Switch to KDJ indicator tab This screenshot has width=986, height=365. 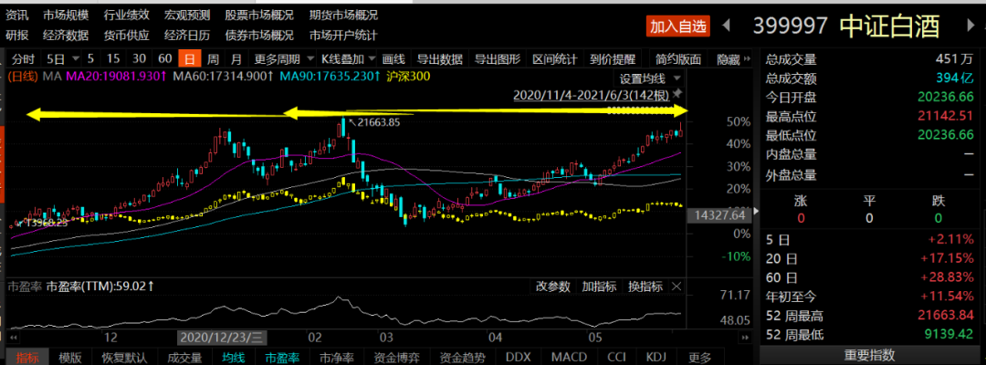coord(656,358)
